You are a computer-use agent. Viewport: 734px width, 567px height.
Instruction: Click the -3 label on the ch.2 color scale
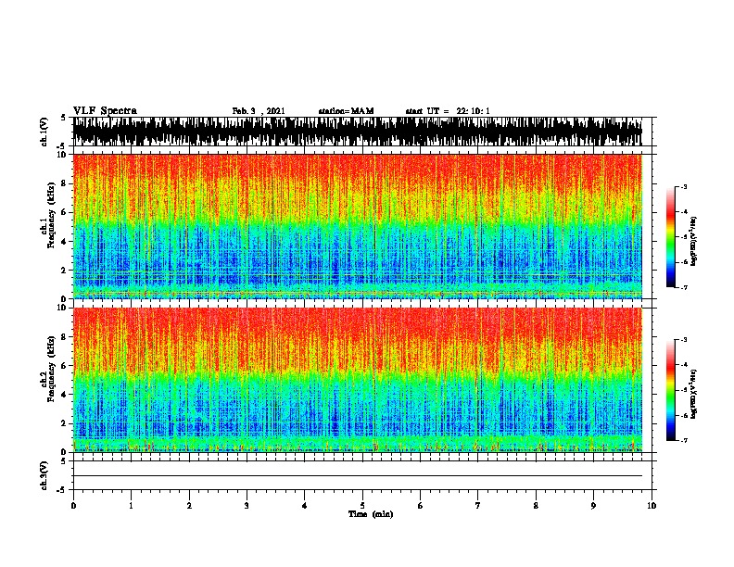coord(683,340)
